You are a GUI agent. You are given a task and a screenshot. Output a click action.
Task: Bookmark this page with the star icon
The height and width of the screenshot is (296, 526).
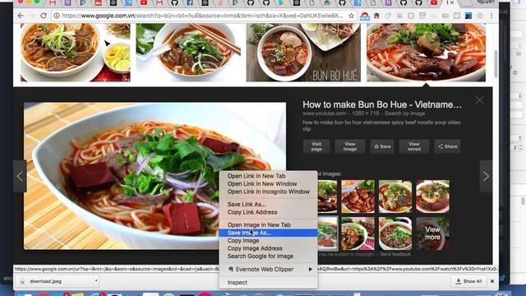point(351,16)
